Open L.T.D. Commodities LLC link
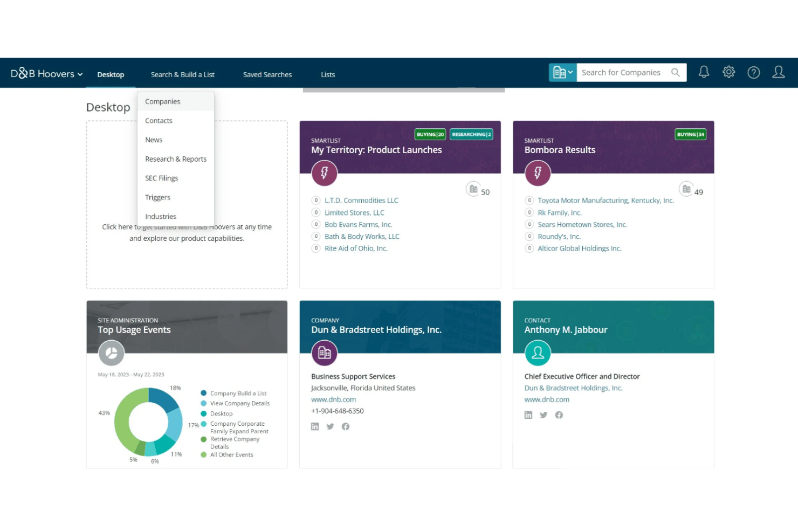This screenshot has width=798, height=532. [x=361, y=201]
